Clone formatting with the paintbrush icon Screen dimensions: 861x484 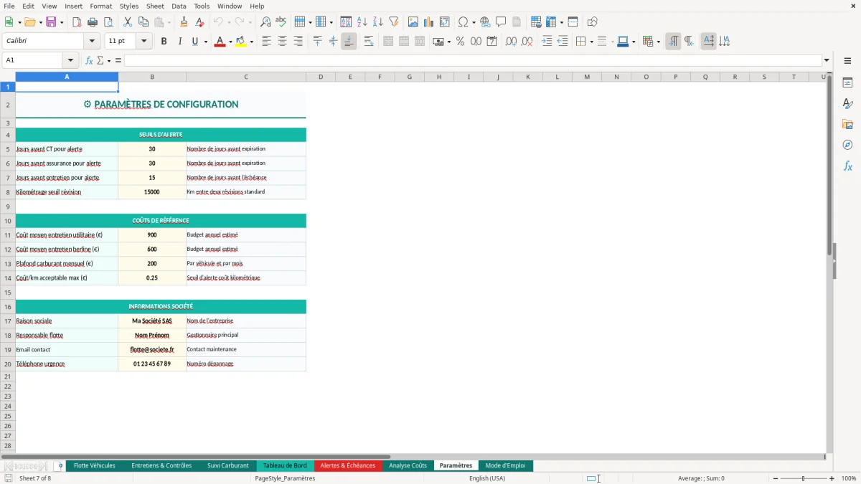point(184,22)
